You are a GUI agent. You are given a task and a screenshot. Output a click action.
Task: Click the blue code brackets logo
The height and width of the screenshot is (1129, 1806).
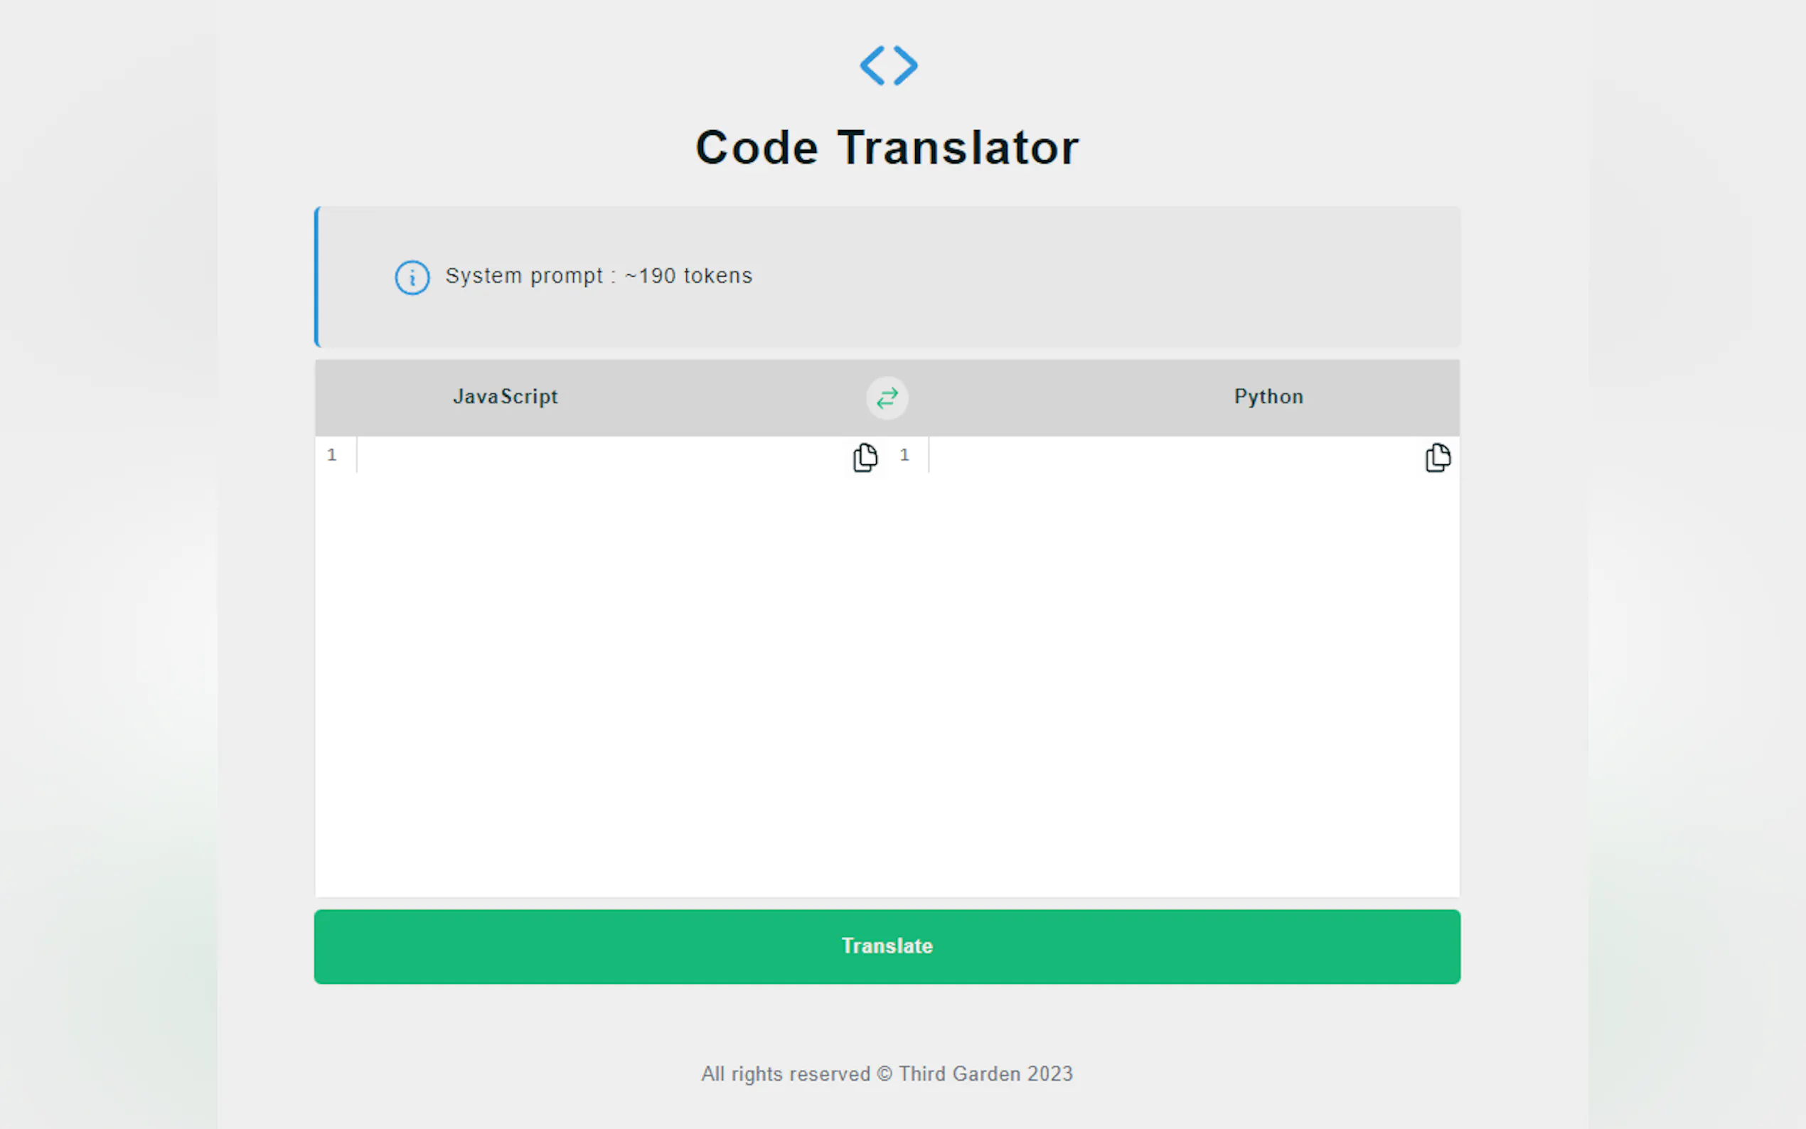pos(887,65)
